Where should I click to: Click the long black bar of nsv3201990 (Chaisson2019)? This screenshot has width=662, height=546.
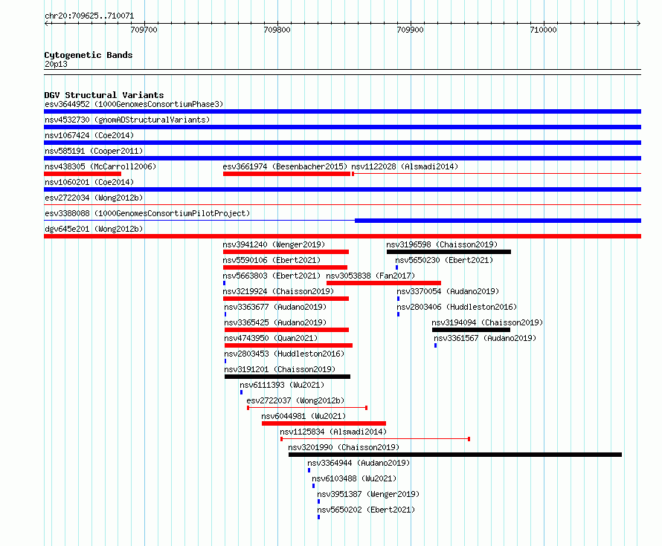click(455, 455)
